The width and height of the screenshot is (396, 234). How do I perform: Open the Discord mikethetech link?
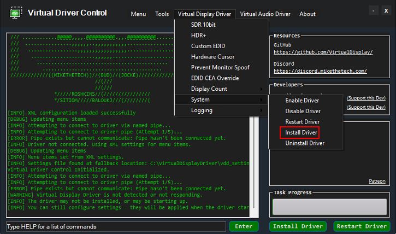tap(320, 71)
